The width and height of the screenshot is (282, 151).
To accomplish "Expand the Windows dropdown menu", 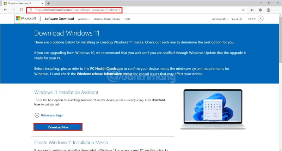I will pyautogui.click(x=84, y=19).
